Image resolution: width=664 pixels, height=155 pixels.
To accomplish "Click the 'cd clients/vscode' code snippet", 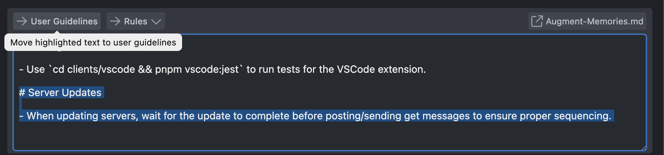I will pyautogui.click(x=94, y=69).
